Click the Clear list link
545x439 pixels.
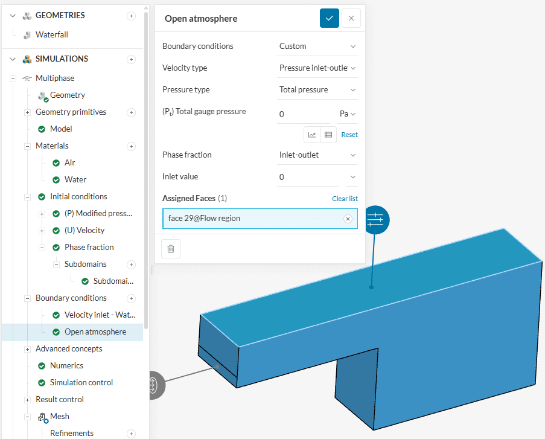[x=345, y=199]
